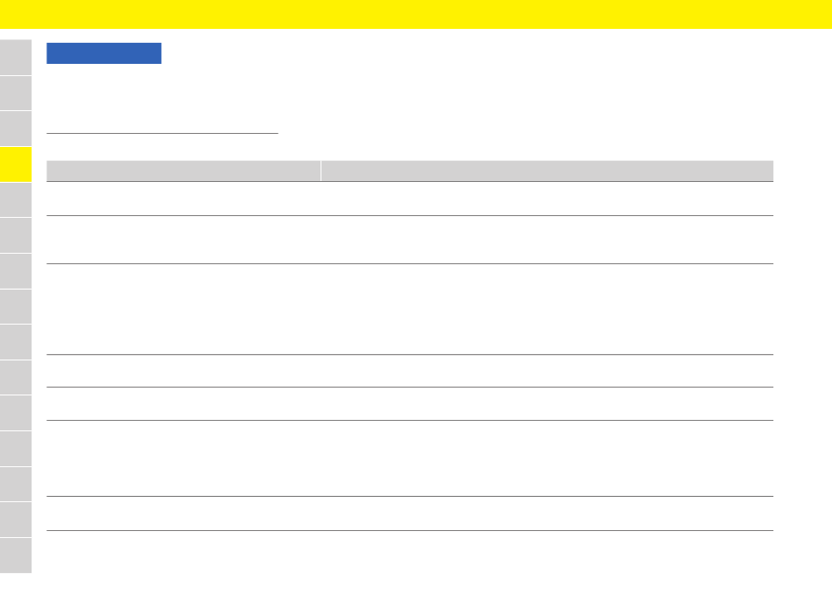Click the blue button at the top
The image size is (832, 615).
(104, 53)
